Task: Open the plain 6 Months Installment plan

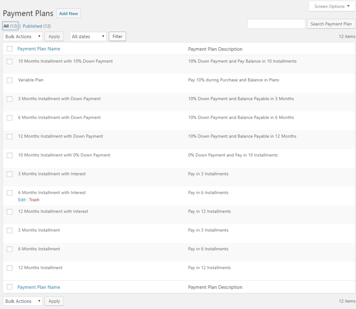Action: pyautogui.click(x=39, y=249)
